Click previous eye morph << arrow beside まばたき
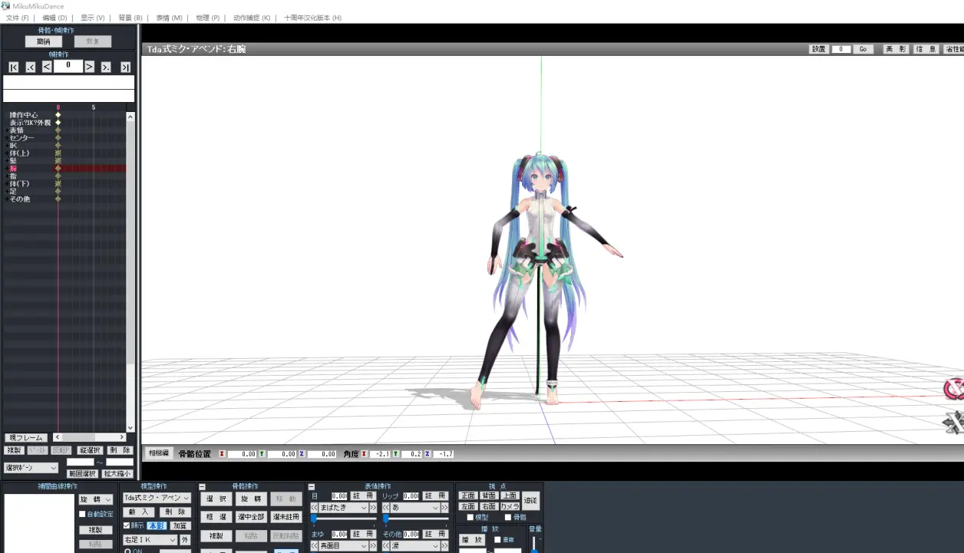The image size is (964, 553). (x=314, y=508)
